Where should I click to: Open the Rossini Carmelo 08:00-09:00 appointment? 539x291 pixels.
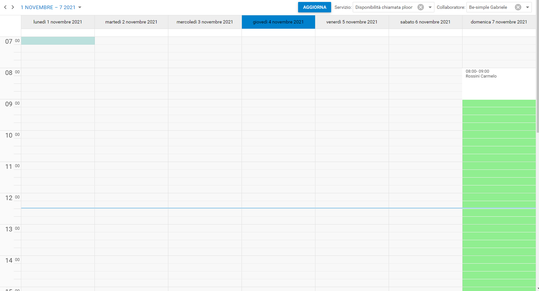pos(499,83)
